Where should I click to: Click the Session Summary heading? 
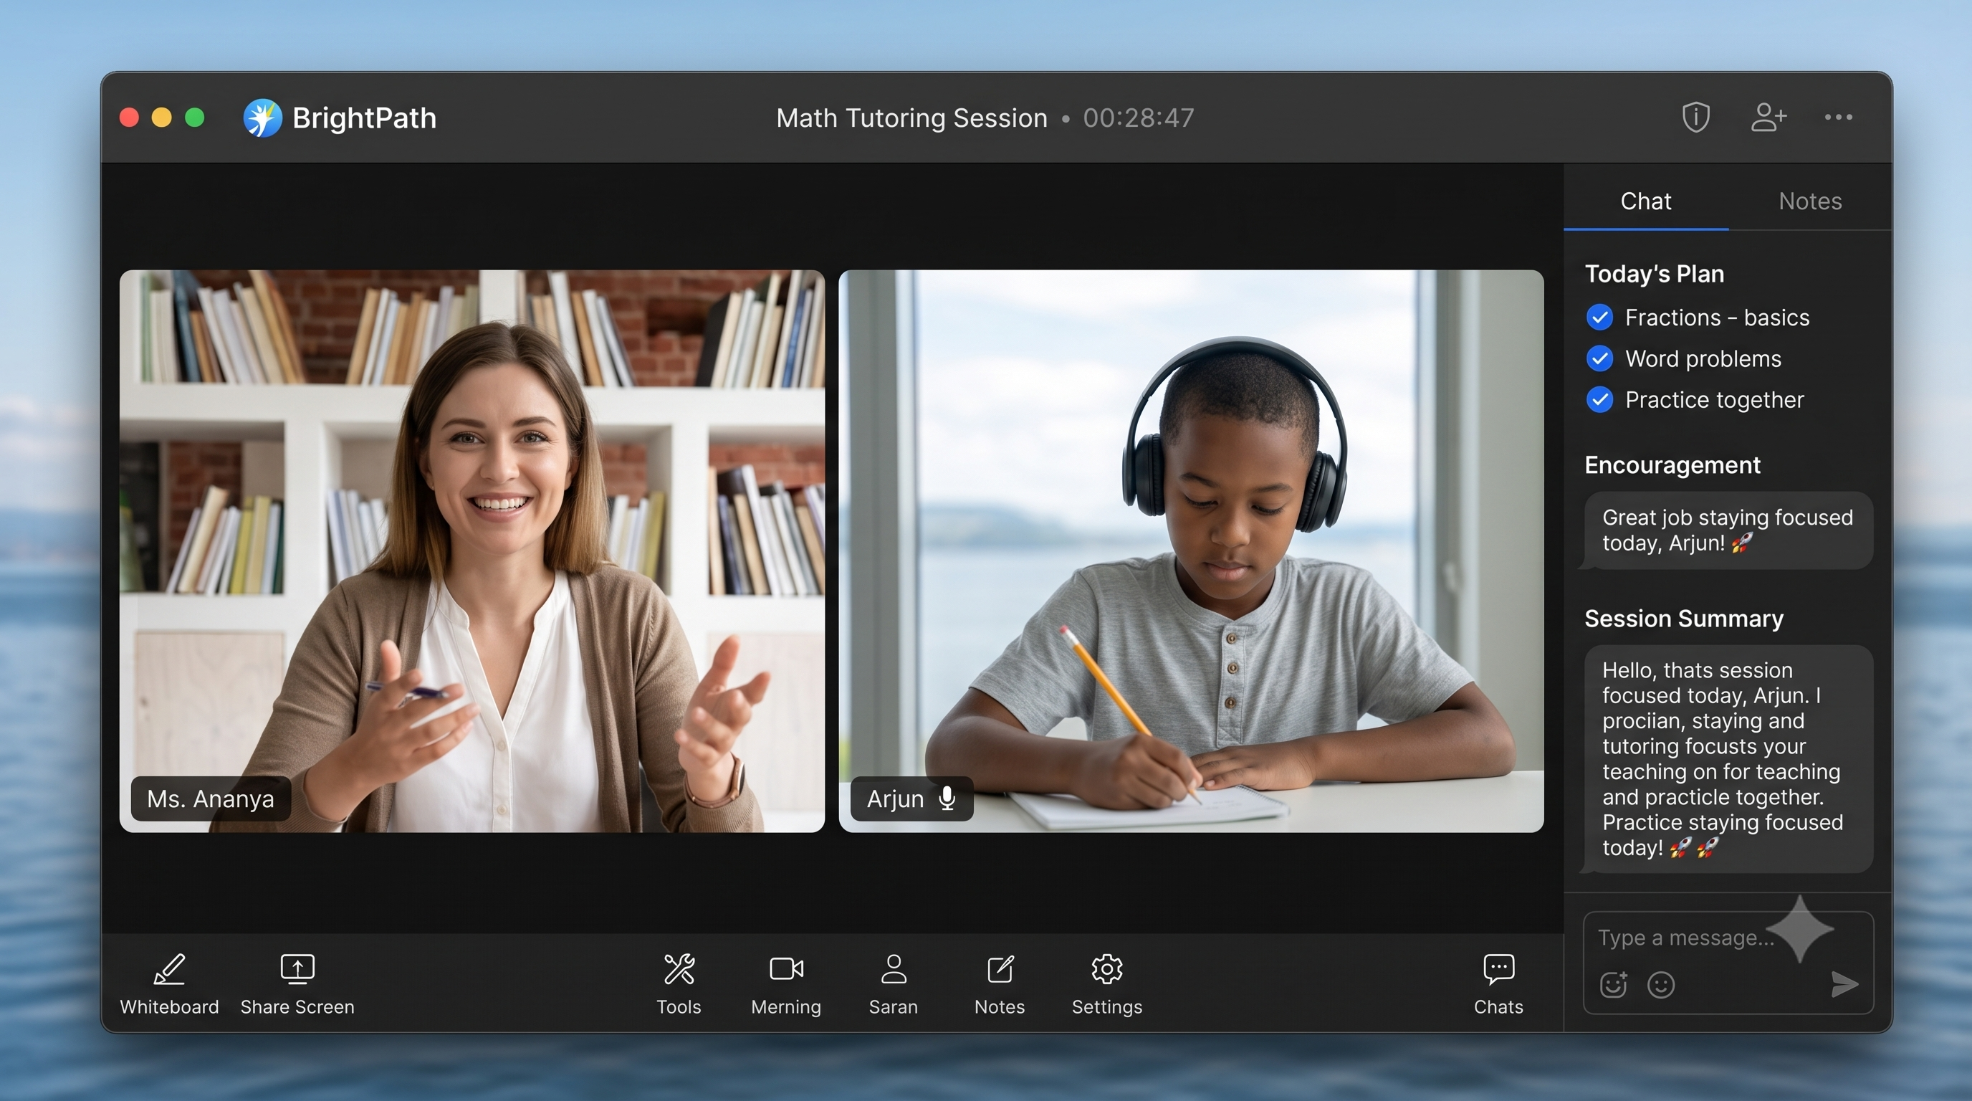pos(1683,618)
